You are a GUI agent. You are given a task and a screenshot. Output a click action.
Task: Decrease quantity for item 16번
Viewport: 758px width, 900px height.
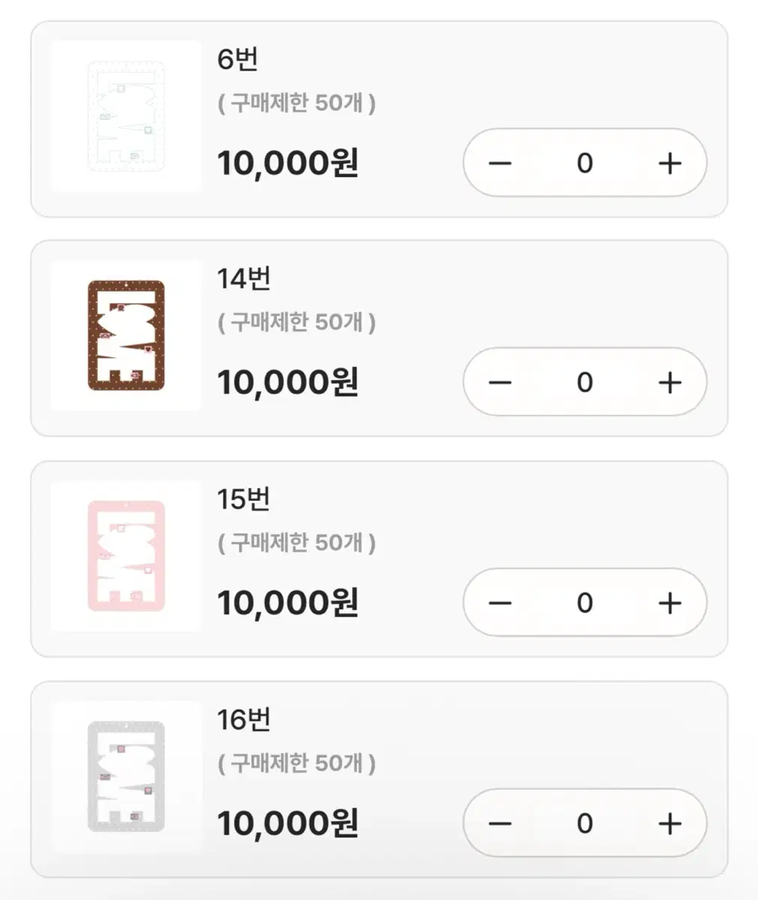click(500, 823)
